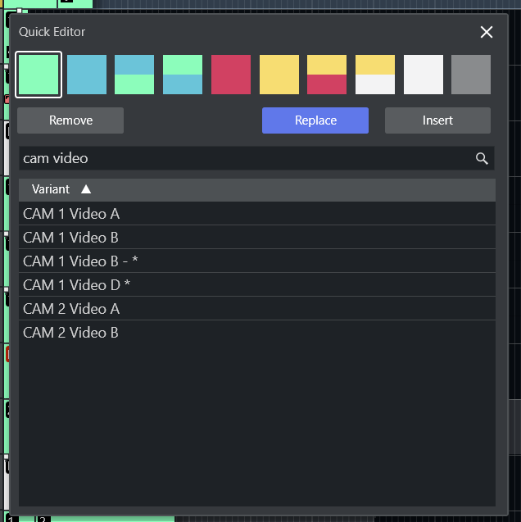Click the magnifying glass search icon
Screen dimensions: 521x522
(x=482, y=159)
